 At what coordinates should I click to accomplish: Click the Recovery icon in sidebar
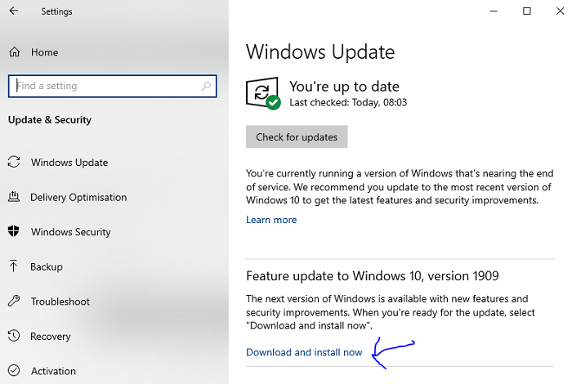tap(14, 337)
